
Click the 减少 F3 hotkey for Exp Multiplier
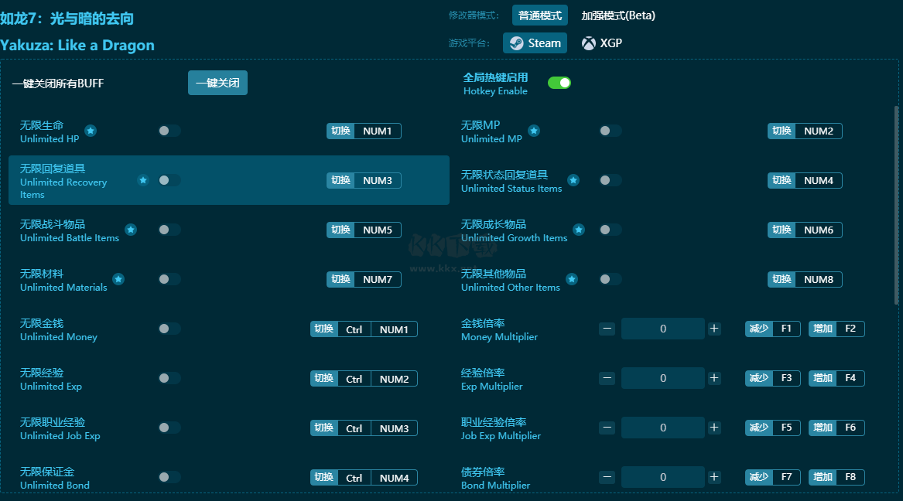(x=773, y=379)
